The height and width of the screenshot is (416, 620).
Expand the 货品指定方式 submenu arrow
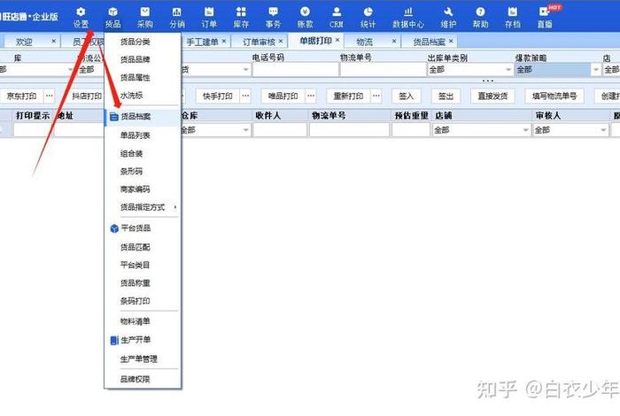[174, 207]
